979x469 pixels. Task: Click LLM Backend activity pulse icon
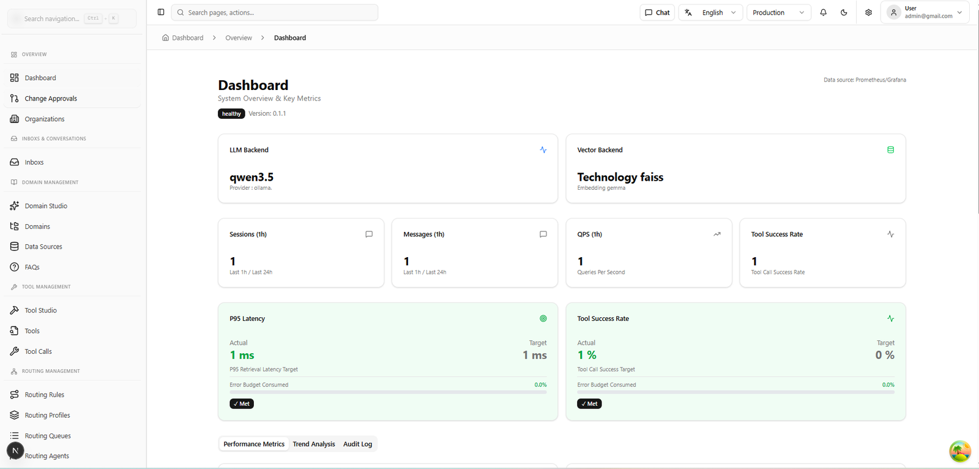[543, 149]
